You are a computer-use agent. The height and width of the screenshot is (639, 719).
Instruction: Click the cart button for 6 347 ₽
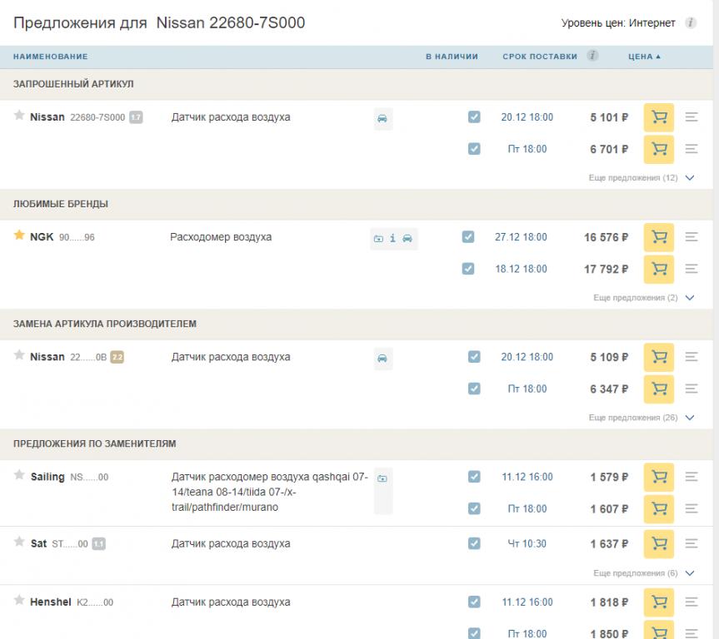659,389
